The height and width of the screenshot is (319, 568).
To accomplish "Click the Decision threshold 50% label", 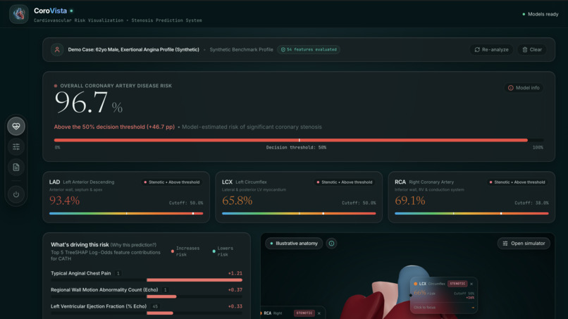I will coord(296,147).
